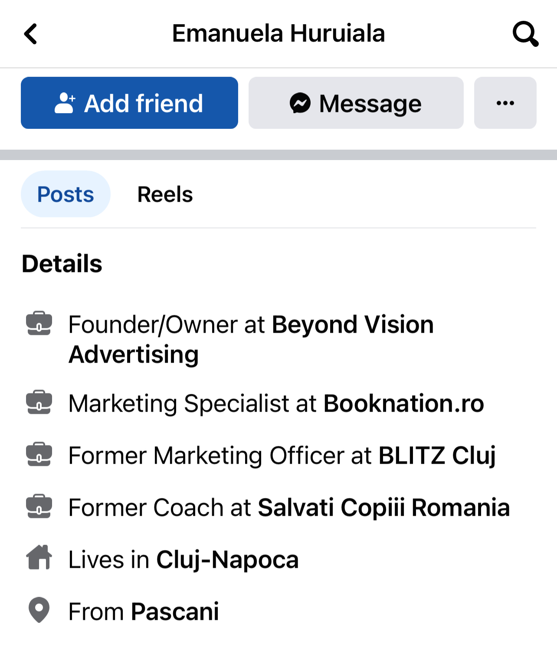Image resolution: width=557 pixels, height=645 pixels.
Task: Open the search magnifier icon
Action: 525,34
